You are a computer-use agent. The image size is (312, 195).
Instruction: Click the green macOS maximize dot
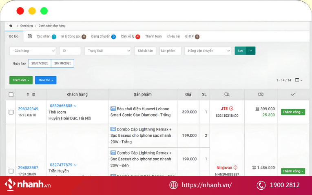[44, 11]
